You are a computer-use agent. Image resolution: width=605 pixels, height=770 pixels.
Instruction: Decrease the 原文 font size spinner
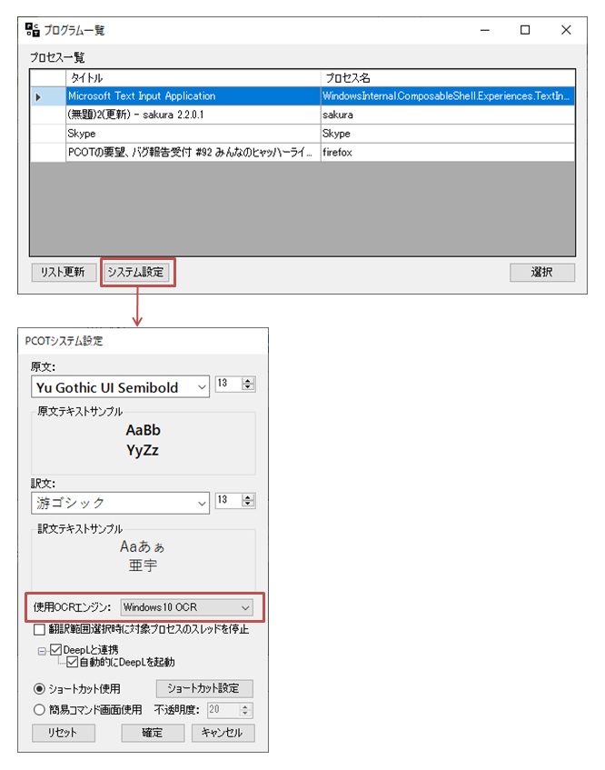point(248,387)
